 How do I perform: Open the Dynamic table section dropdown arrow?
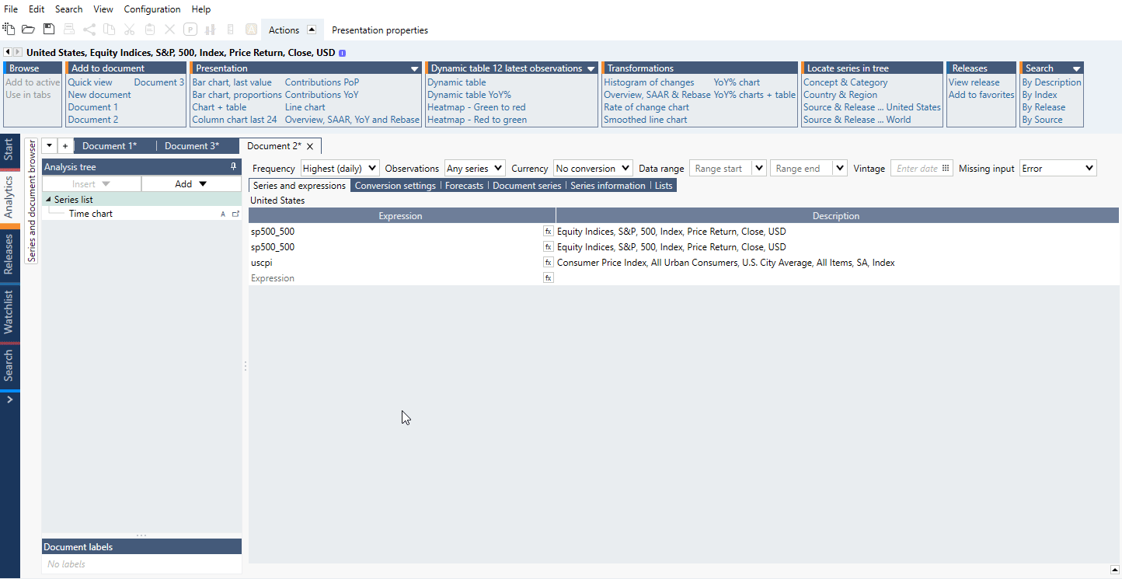(591, 68)
